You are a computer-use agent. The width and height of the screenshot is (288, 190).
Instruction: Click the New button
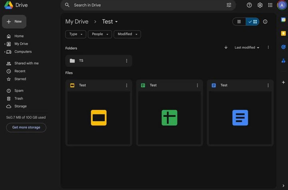[x=14, y=22]
